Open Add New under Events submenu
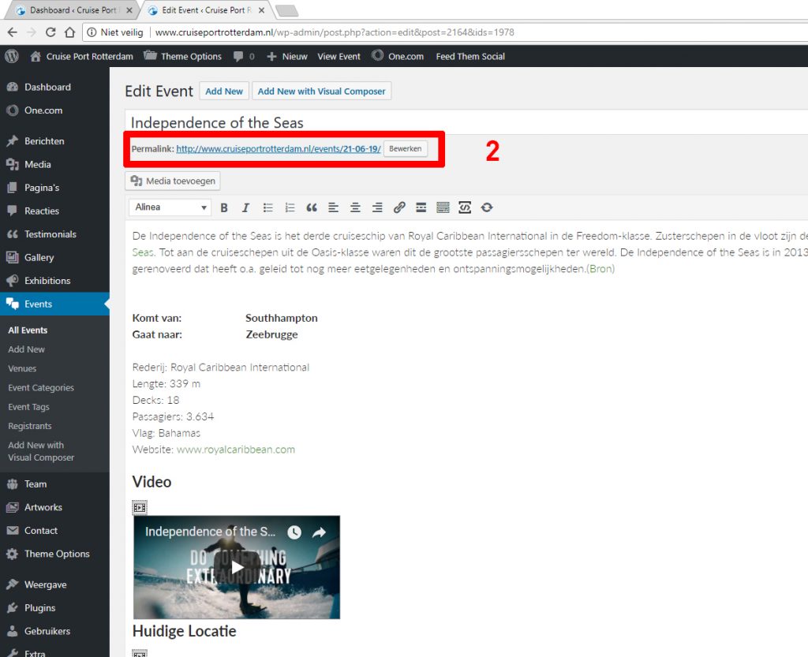The image size is (808, 657). click(26, 349)
